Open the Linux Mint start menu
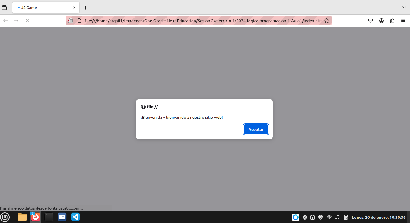 (5, 217)
